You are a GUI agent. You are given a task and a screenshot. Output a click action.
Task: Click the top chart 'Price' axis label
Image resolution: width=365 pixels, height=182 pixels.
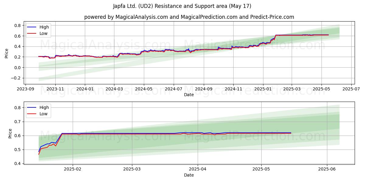click(x=7, y=53)
